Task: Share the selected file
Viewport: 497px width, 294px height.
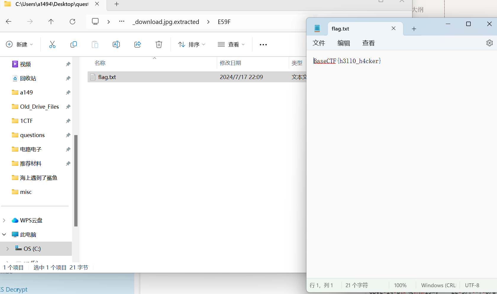Action: point(138,44)
